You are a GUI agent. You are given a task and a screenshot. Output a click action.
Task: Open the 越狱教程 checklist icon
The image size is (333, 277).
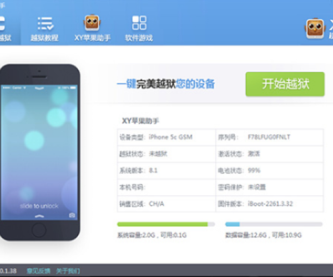46,23
